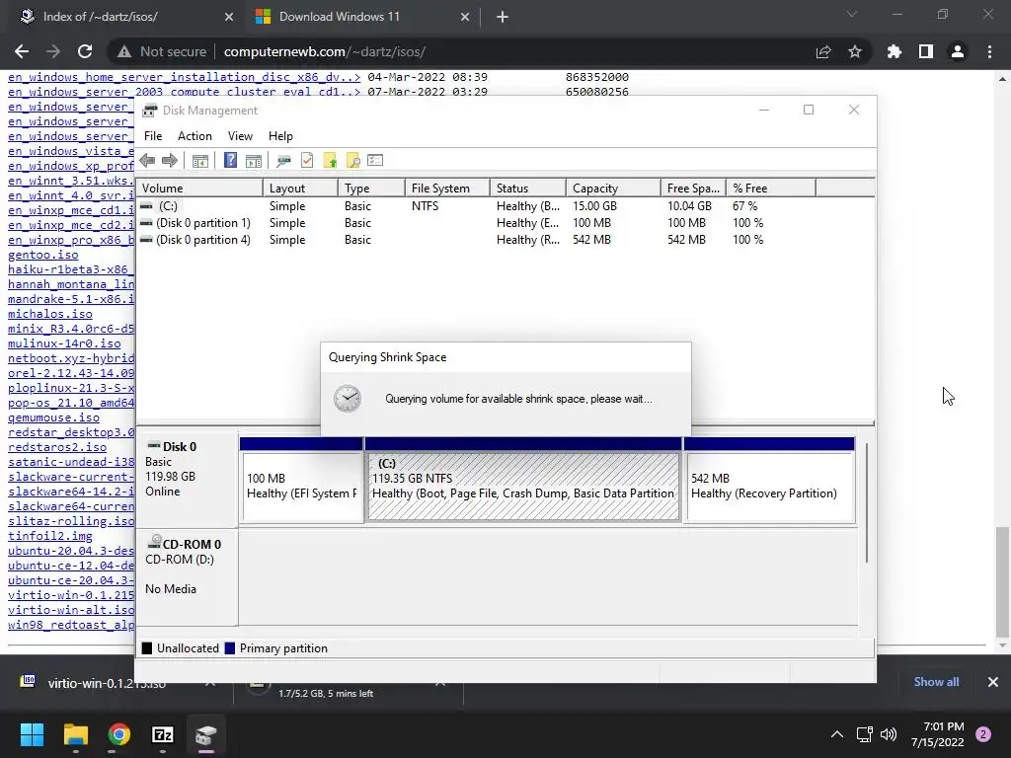This screenshot has height=758, width=1011.
Task: Go back in the Chrome browser
Action: (x=22, y=51)
